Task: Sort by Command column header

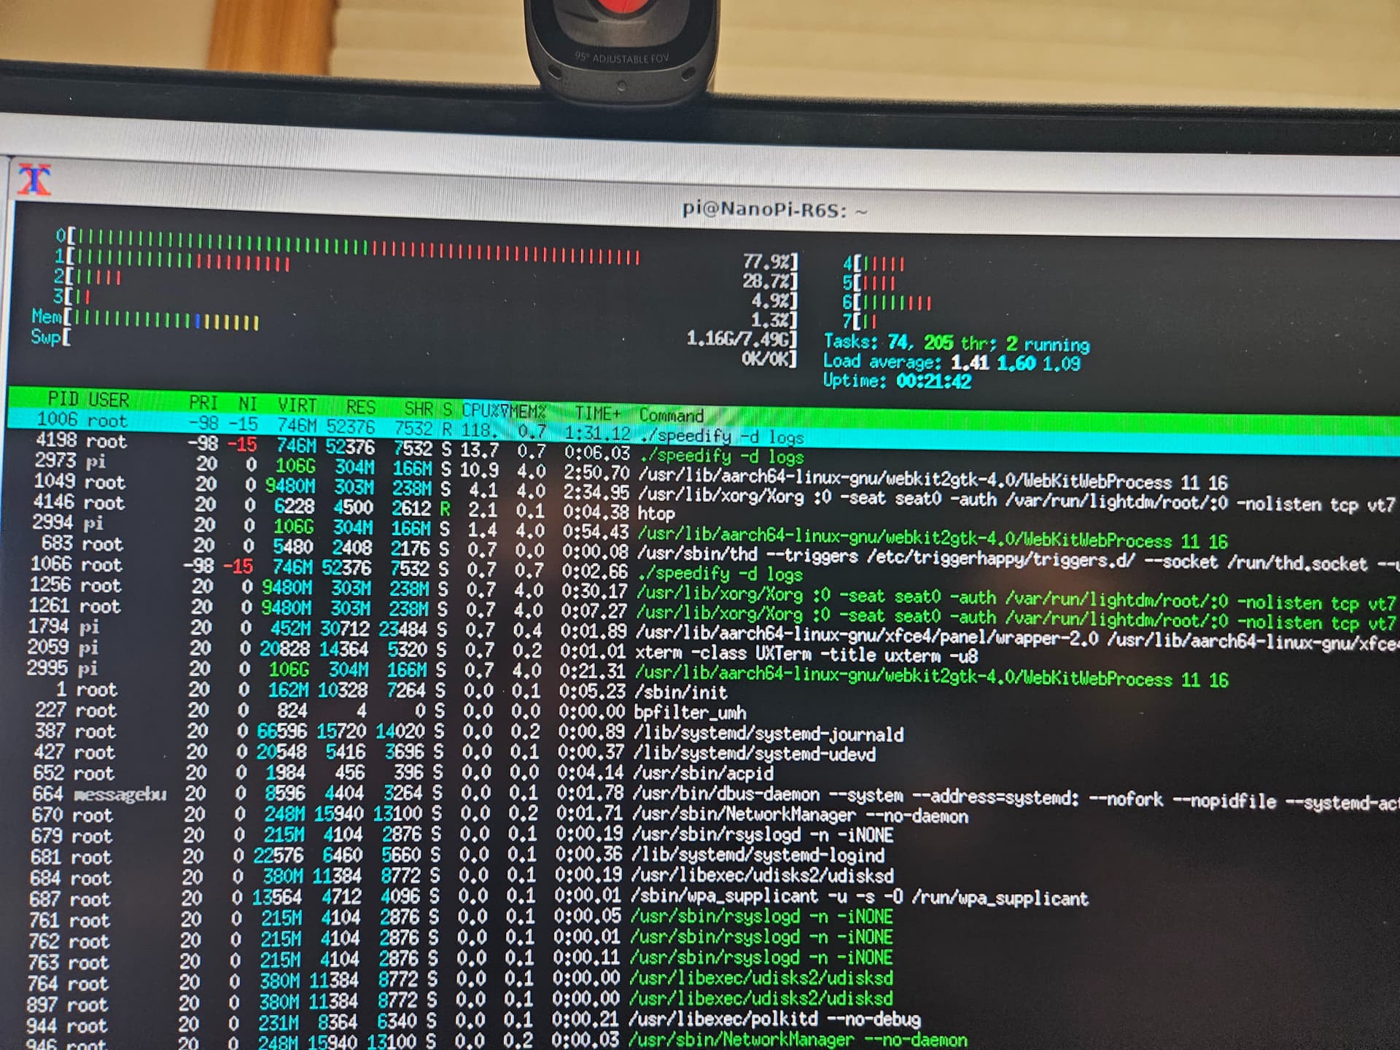Action: click(x=671, y=415)
